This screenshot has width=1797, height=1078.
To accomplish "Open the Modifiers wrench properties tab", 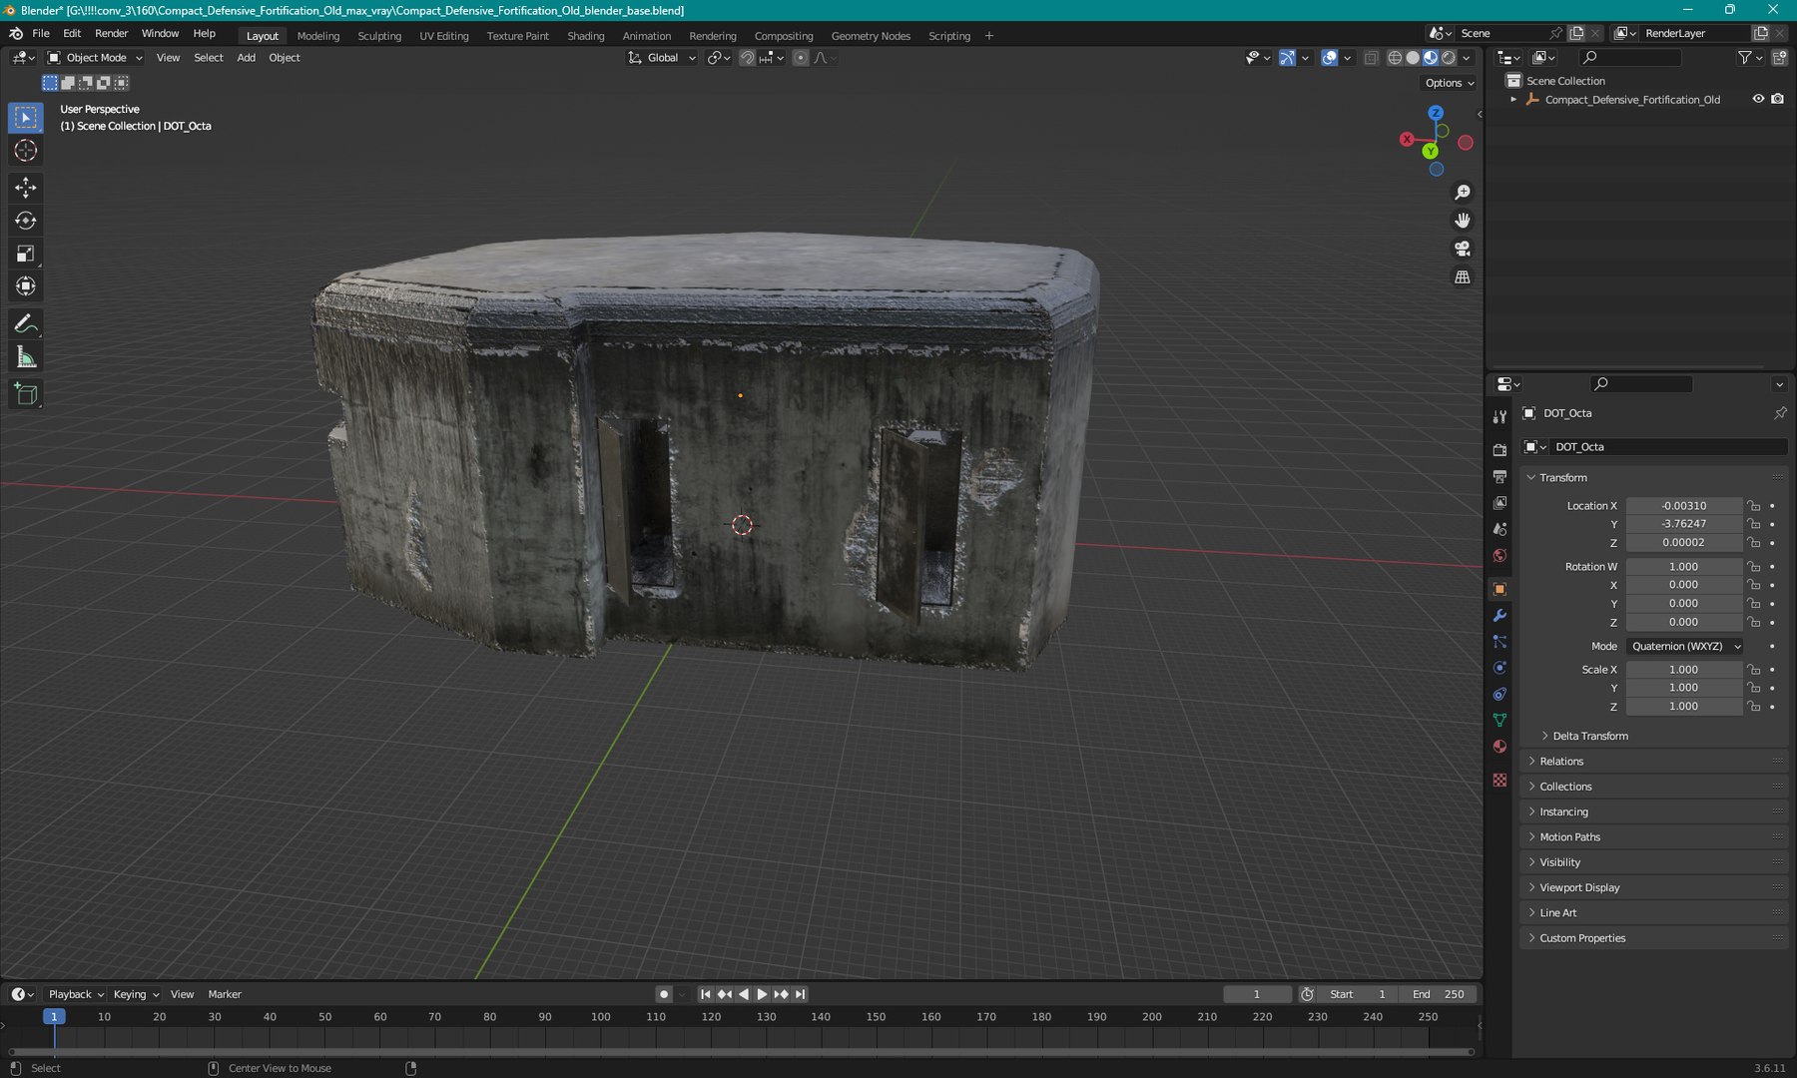I will pyautogui.click(x=1499, y=616).
